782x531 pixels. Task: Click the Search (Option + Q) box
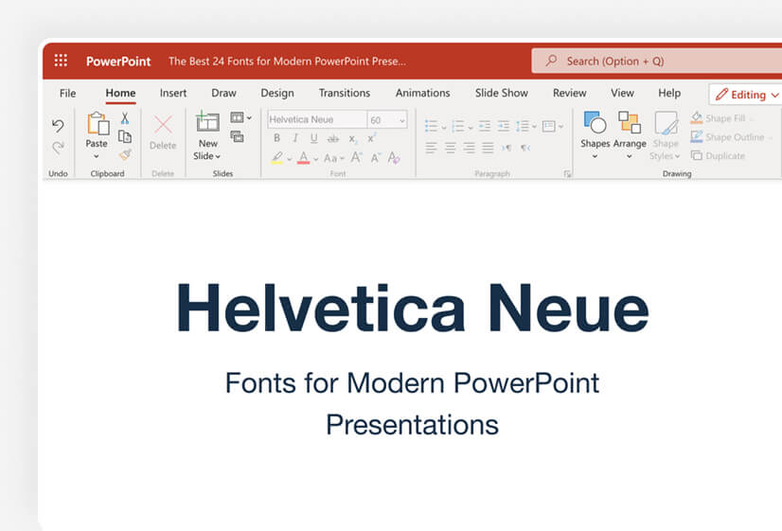coord(656,61)
